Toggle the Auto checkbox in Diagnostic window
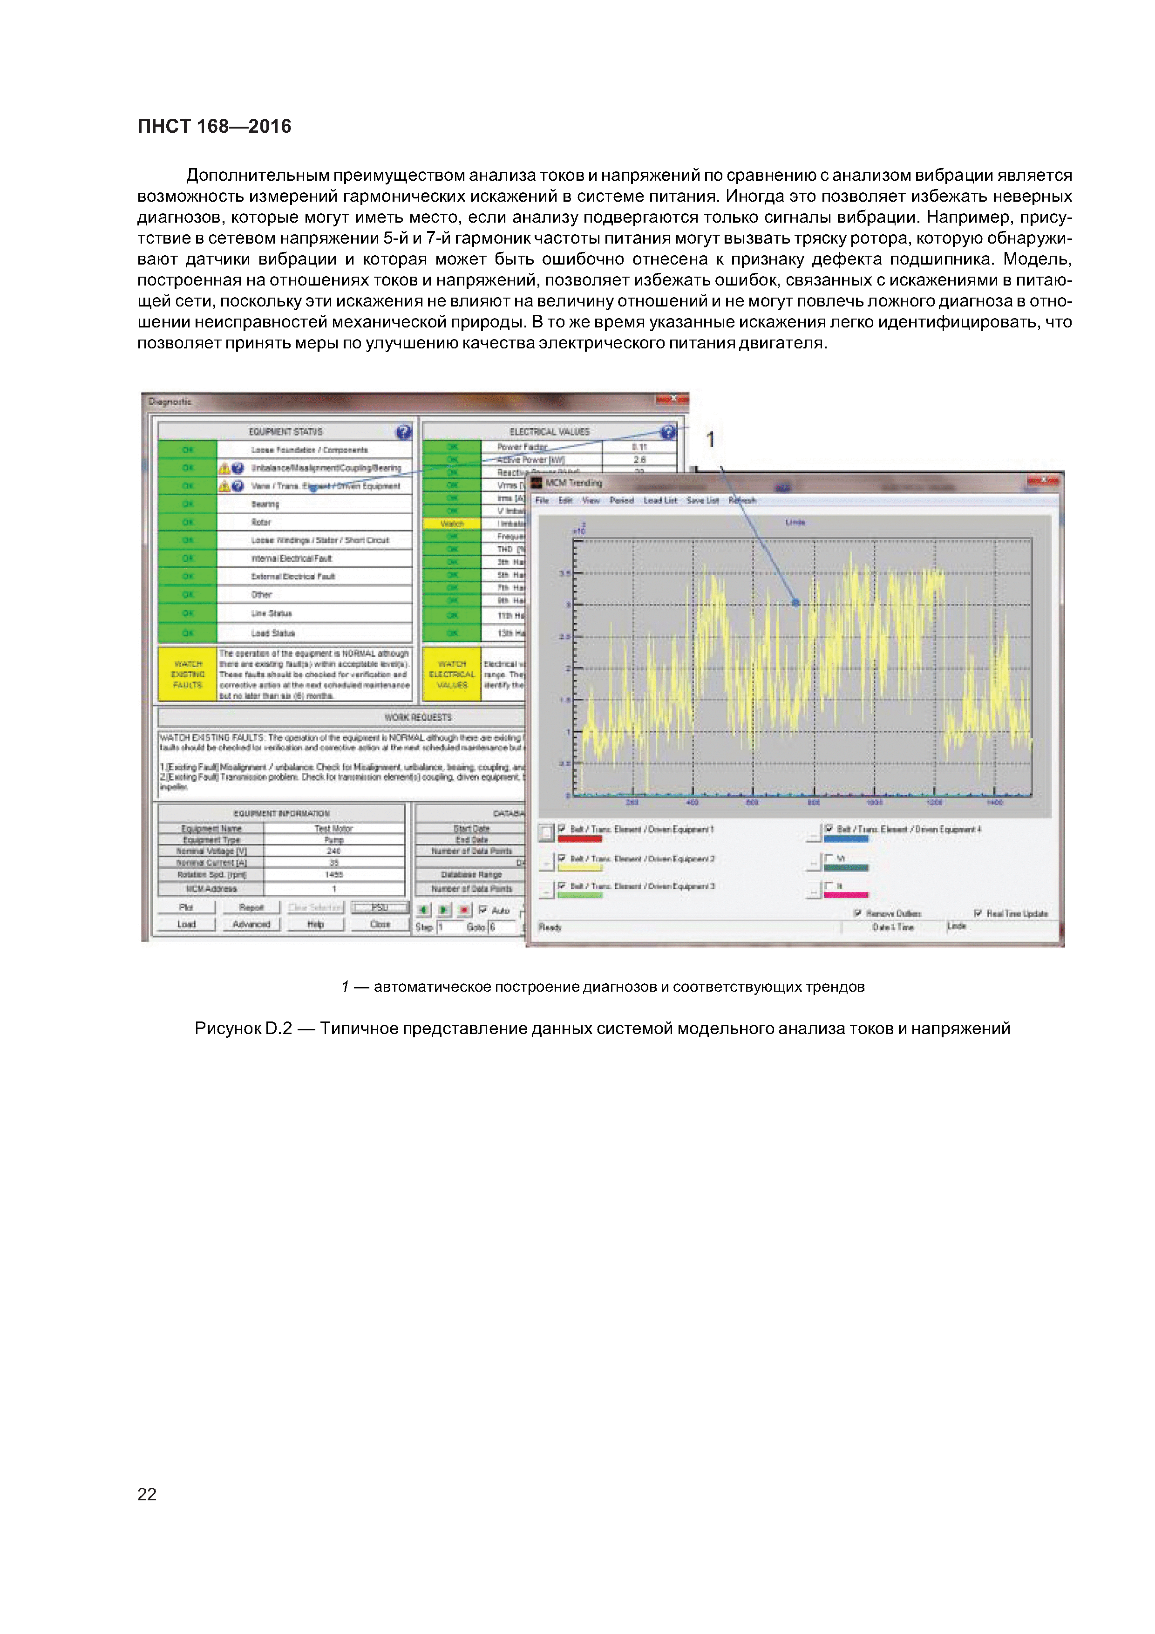The height and width of the screenshot is (1634, 1155). [483, 910]
